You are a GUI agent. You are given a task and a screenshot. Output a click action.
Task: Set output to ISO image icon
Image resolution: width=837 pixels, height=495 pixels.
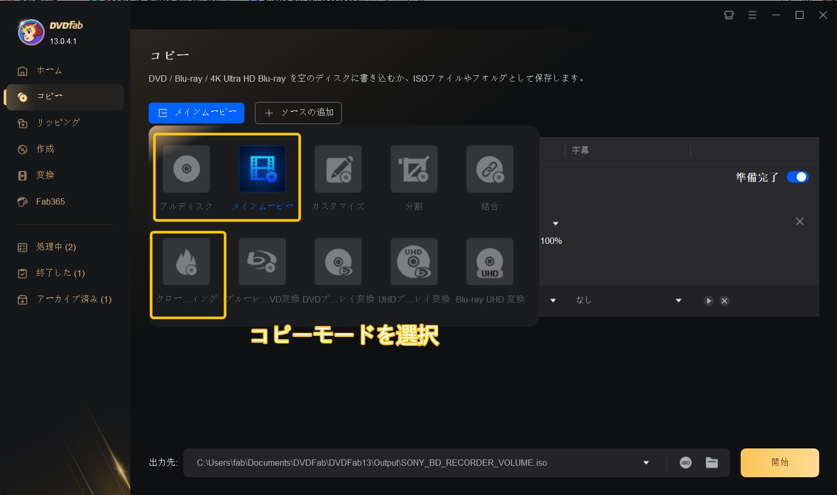click(x=686, y=463)
